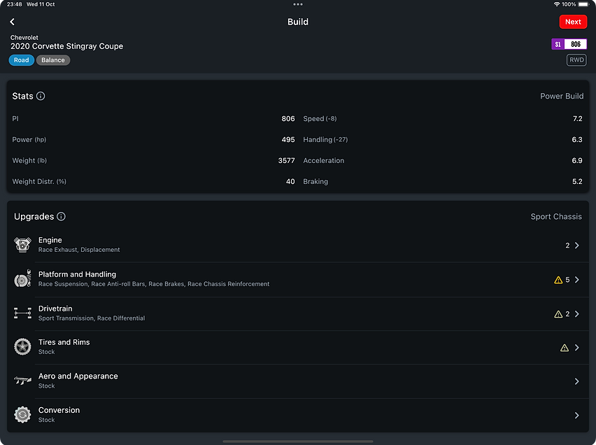596x445 pixels.
Task: Click the Conversion gear icon
Action: point(22,414)
